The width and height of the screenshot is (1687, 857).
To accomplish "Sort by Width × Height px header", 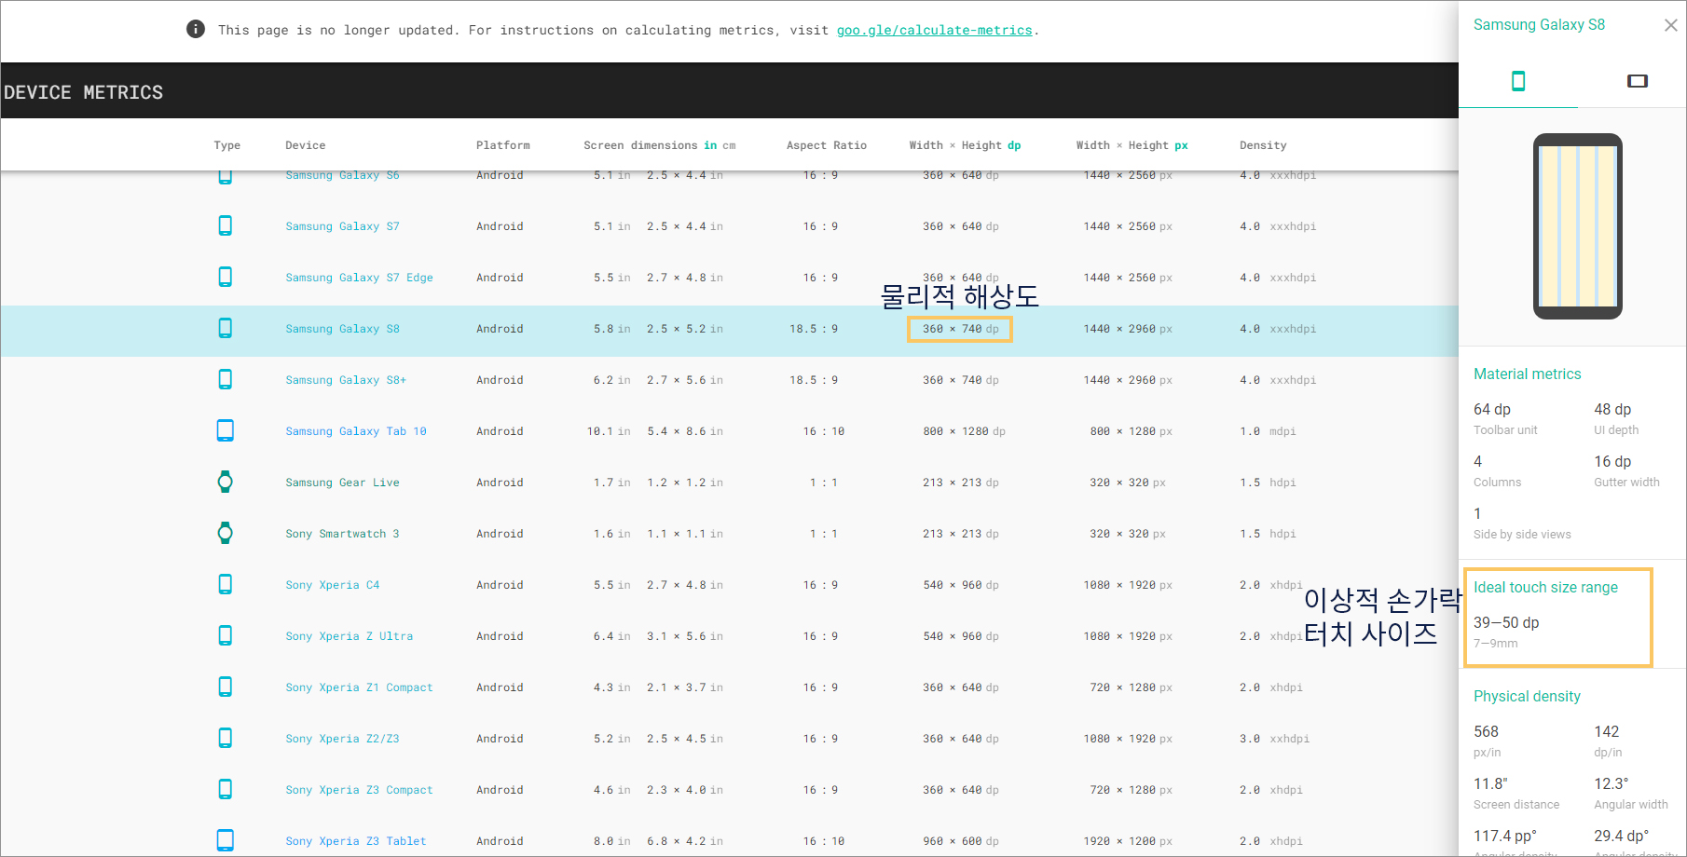I will point(1132,145).
